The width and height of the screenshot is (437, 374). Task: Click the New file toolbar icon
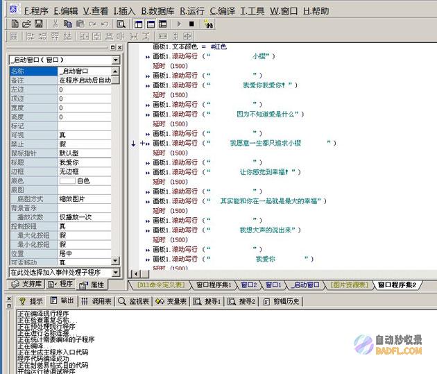point(15,24)
